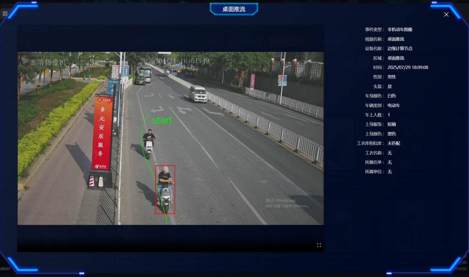Close the 桌面推流 detail dialog
This screenshot has width=469, height=277.
point(446,14)
